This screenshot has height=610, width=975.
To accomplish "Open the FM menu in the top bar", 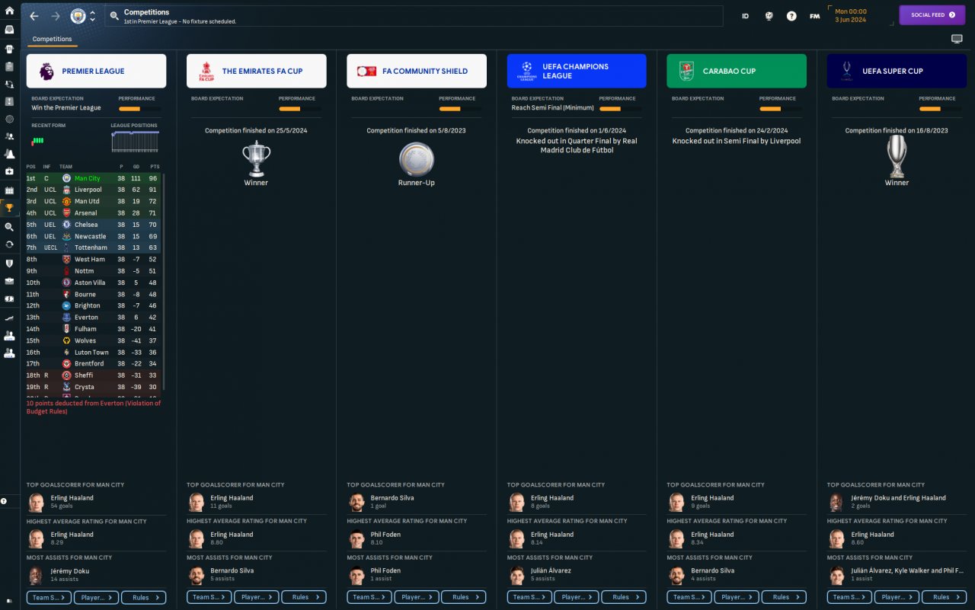I will [x=814, y=16].
